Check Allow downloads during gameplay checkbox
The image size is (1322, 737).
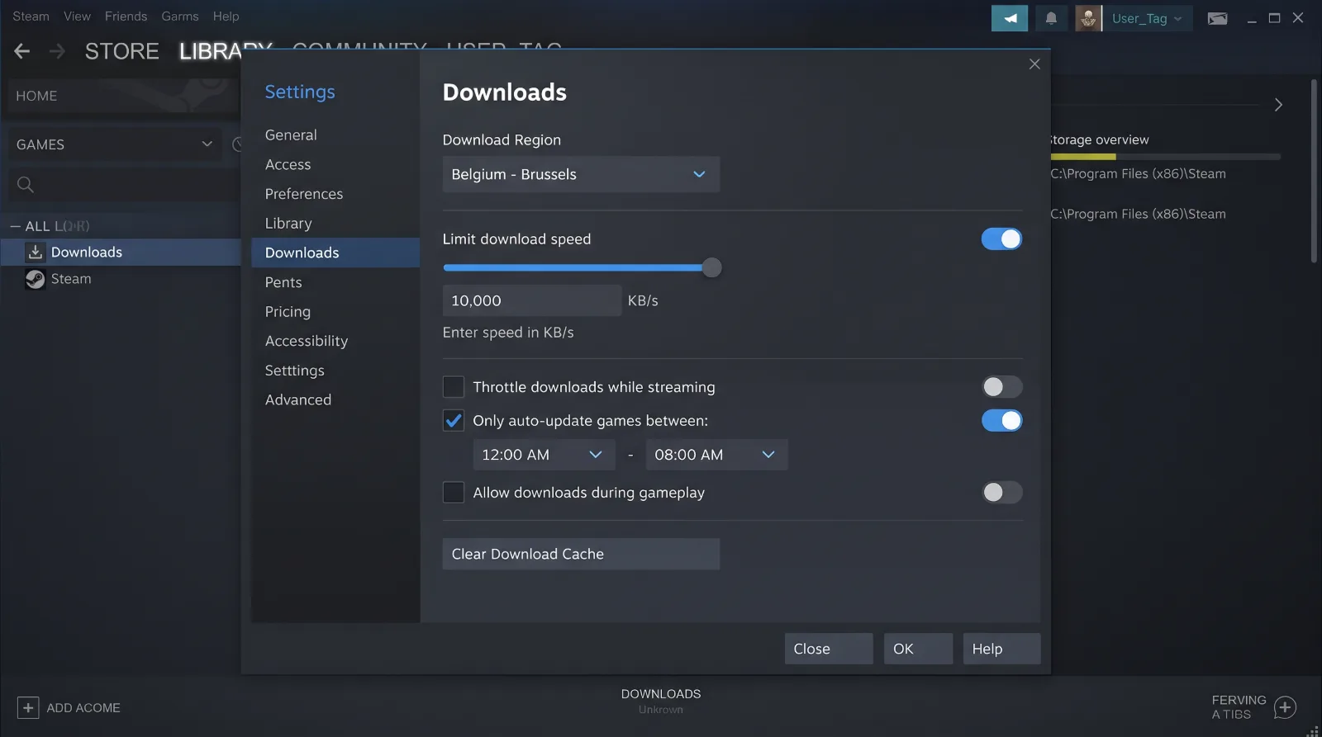click(x=454, y=493)
